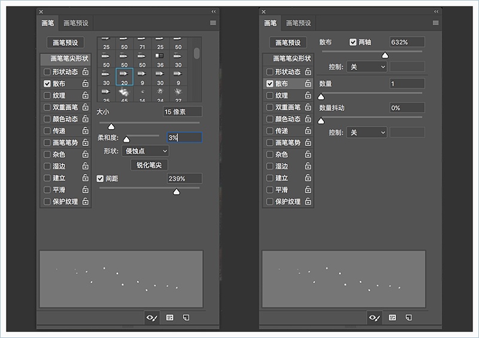Collapse the right panel with double-arrow icon
Screen dimensions: 479x338
(436, 11)
